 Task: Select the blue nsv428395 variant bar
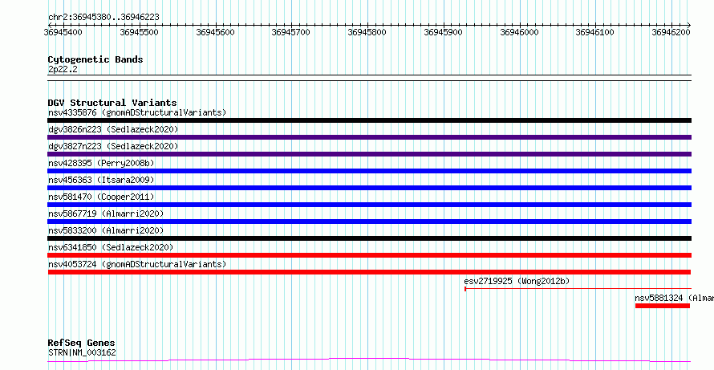tap(369, 171)
